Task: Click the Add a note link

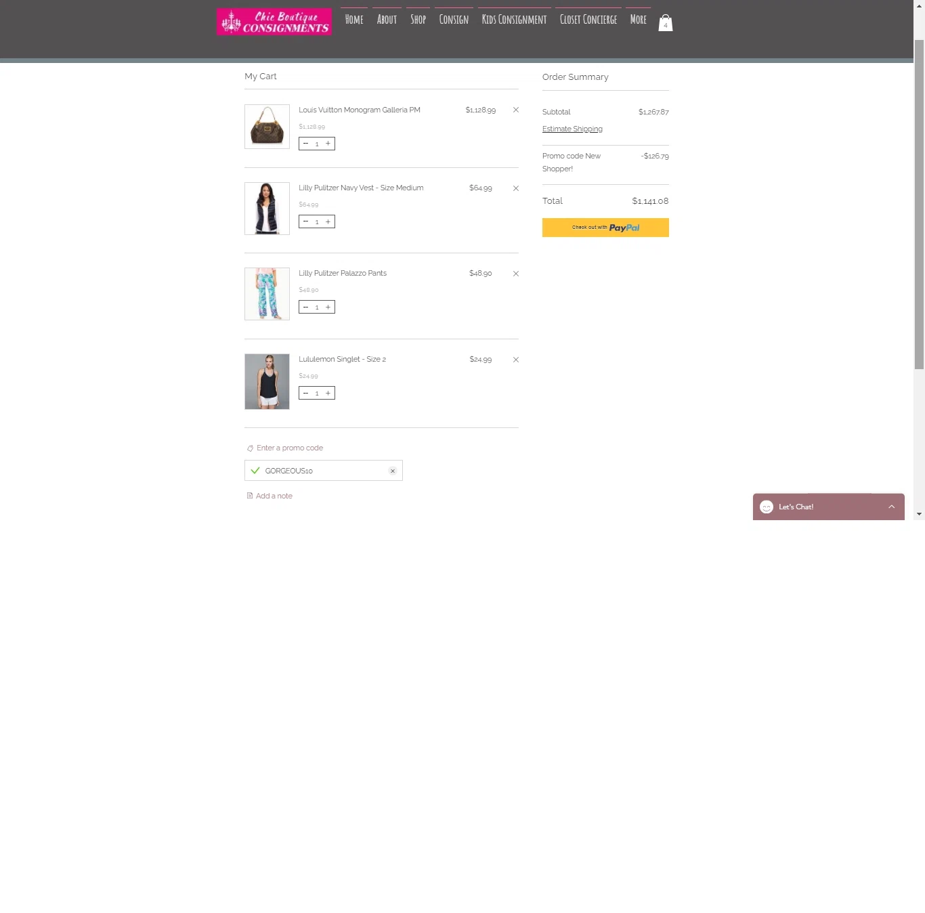Action: (x=274, y=496)
